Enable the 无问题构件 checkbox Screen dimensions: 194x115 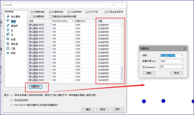pos(32,17)
